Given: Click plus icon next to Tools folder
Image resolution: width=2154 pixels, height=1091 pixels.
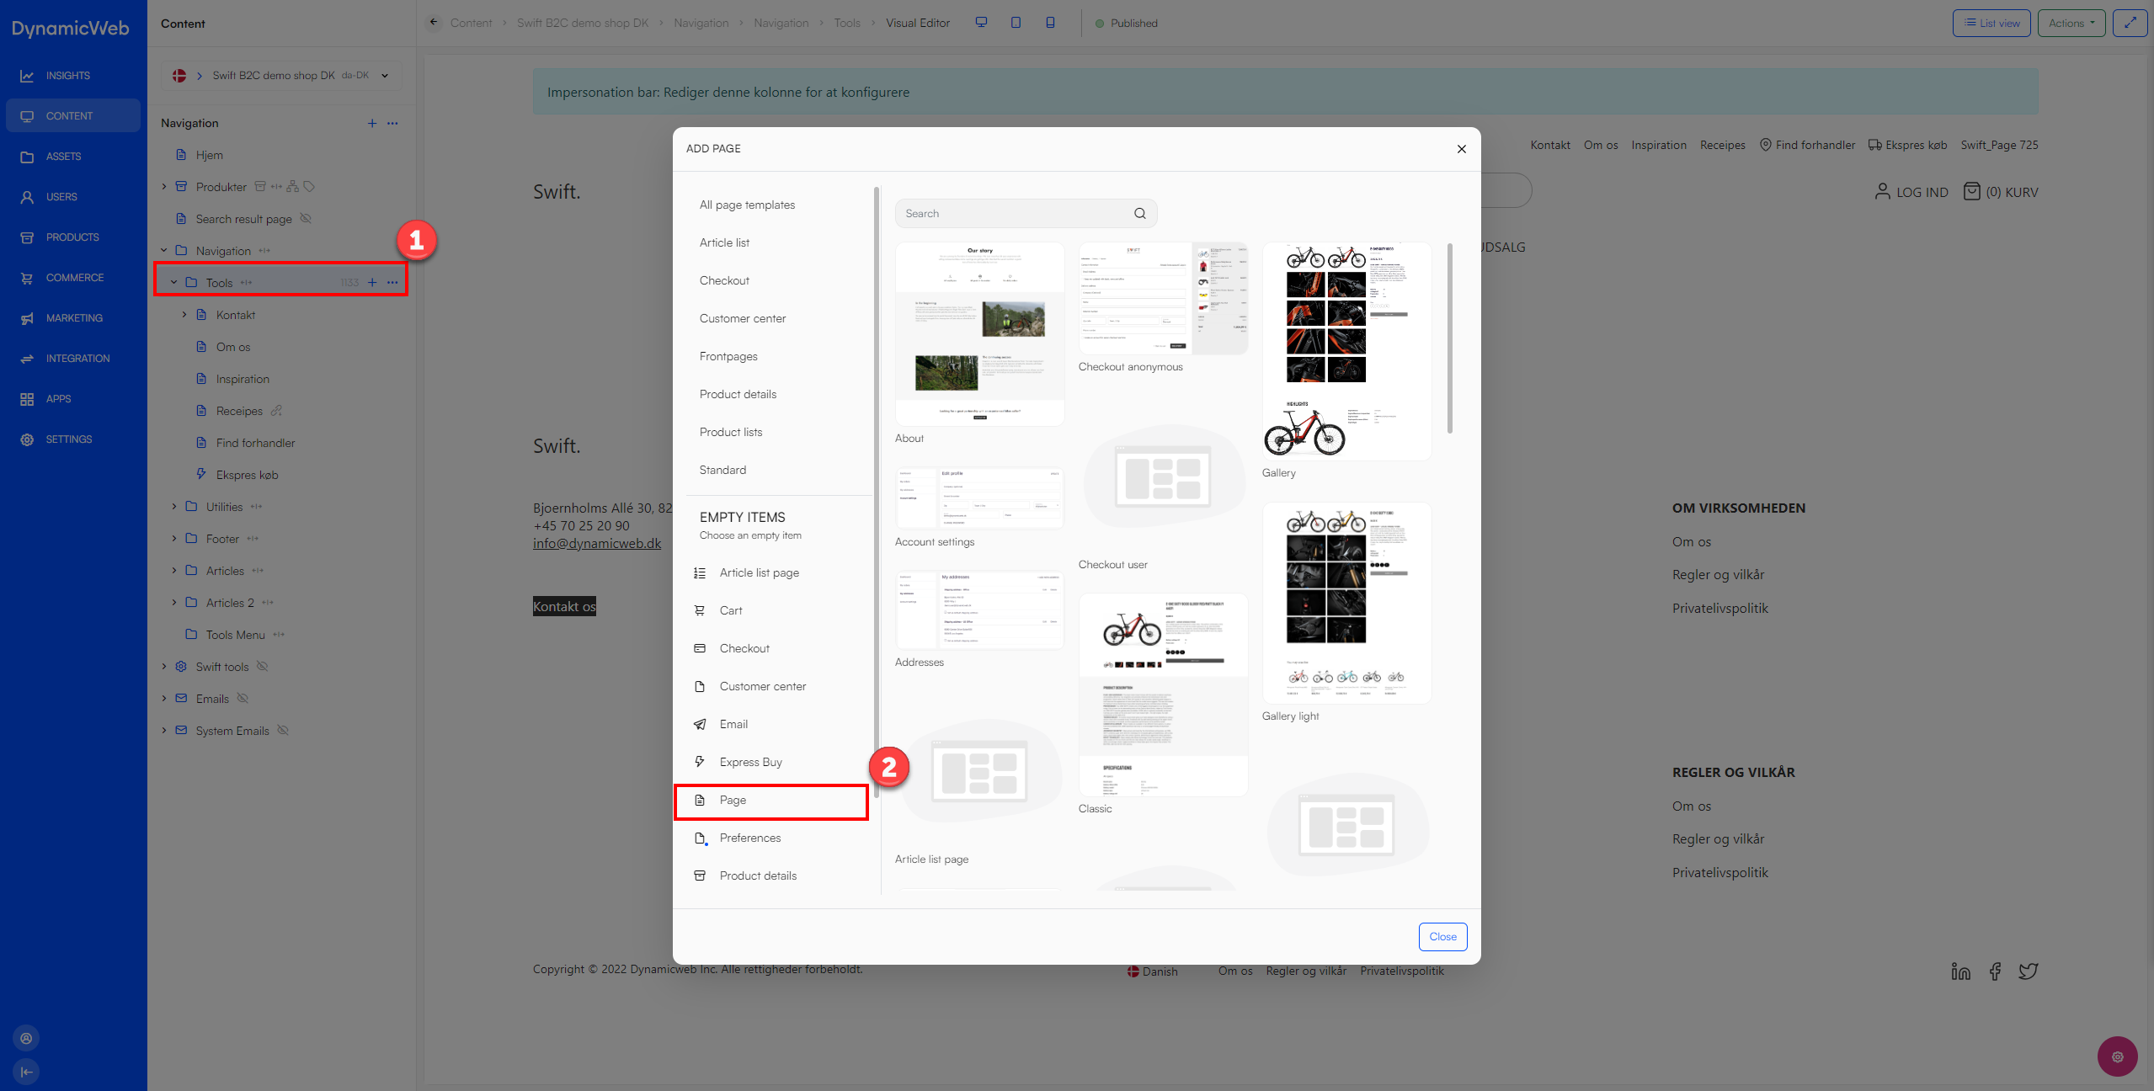Looking at the screenshot, I should [x=372, y=283].
